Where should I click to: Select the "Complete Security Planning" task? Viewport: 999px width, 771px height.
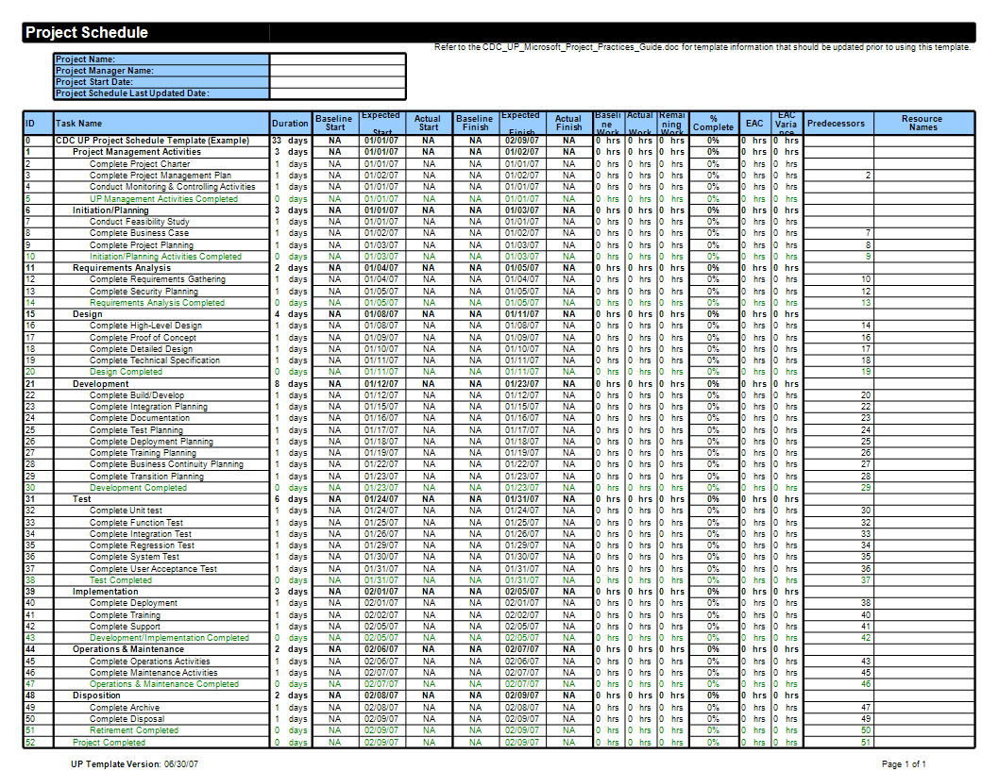144,291
